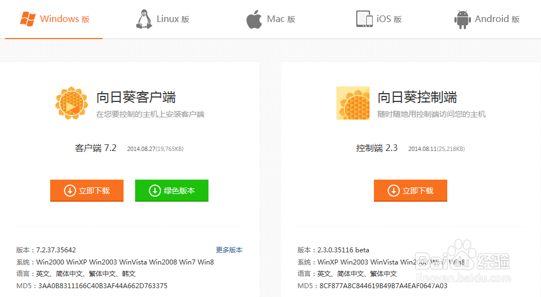This screenshot has height=297, width=541.
Task: Click the 向日葵客户端 sunflower logo
Action: coord(72,103)
